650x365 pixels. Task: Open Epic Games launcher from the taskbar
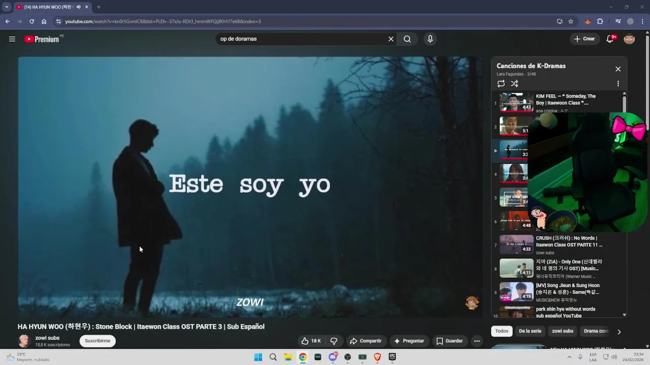coord(392,357)
